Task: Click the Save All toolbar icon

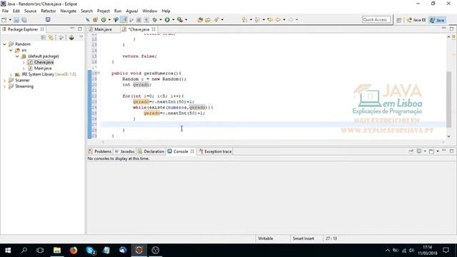Action: click(x=24, y=20)
